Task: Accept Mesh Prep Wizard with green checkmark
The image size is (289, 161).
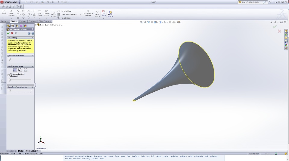Action: point(8,33)
